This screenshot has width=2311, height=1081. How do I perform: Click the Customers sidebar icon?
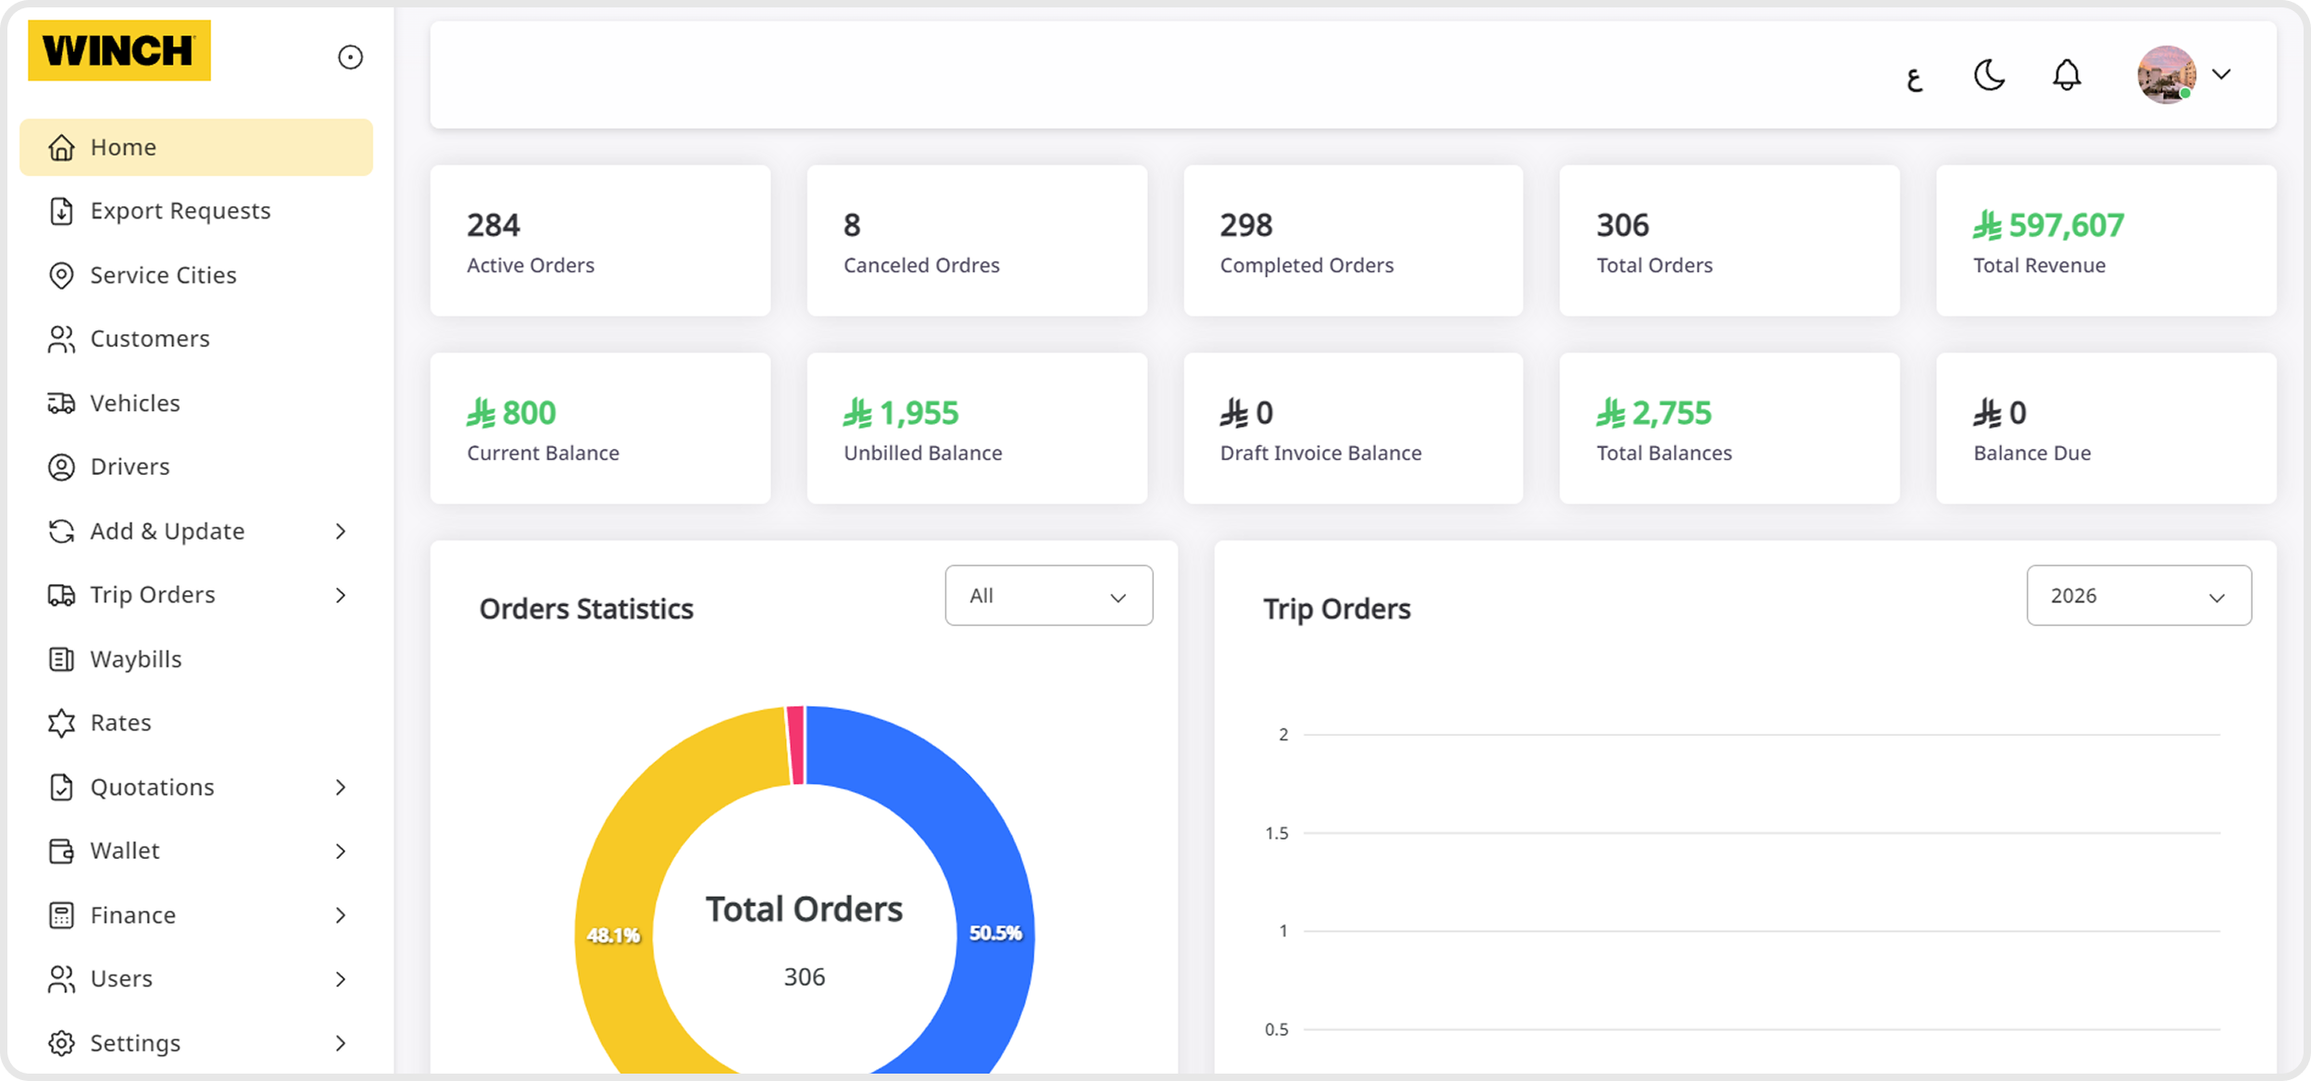point(61,339)
